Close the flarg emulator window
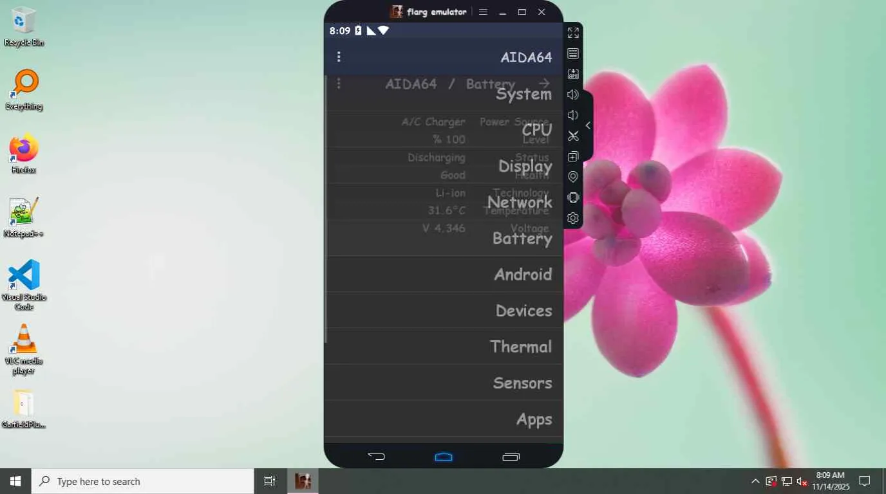The height and width of the screenshot is (494, 886). click(542, 12)
